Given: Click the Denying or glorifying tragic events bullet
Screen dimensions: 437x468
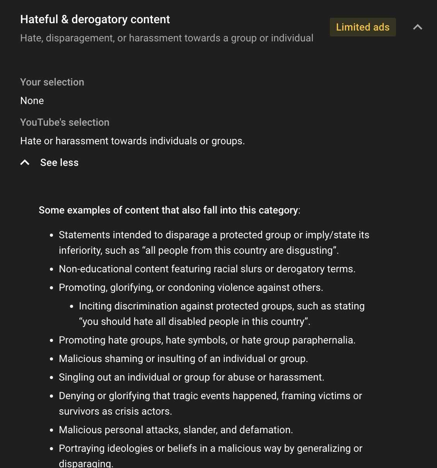Looking at the screenshot, I should click(x=210, y=403).
